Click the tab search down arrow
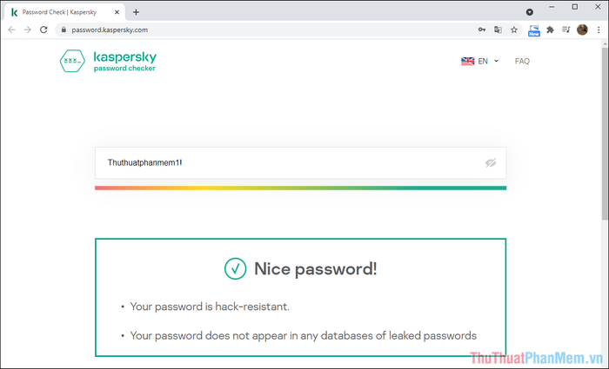The width and height of the screenshot is (609, 369). (531, 12)
